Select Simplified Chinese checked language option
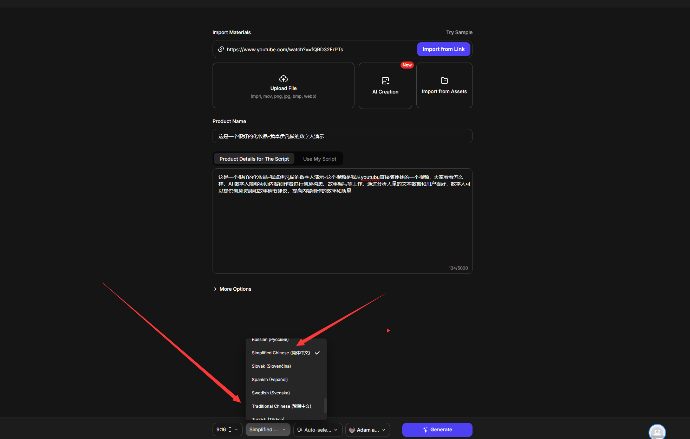690x439 pixels. click(x=281, y=353)
